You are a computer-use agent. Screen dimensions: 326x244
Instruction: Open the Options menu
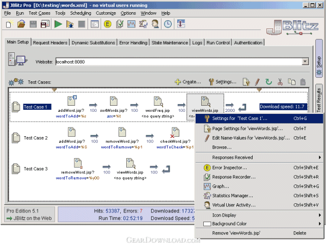point(128,13)
